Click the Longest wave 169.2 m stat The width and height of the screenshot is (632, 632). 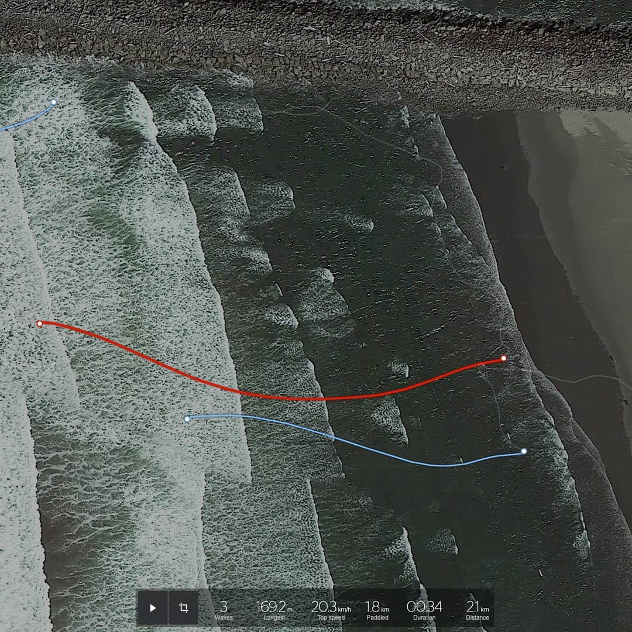click(x=274, y=610)
